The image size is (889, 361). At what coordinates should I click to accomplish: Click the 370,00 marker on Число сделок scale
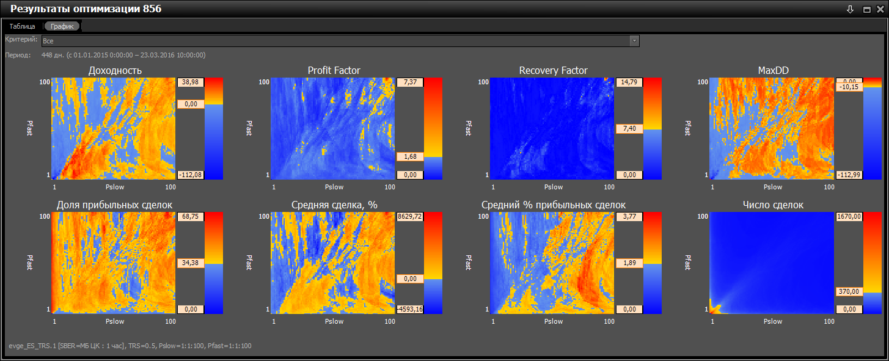(x=848, y=292)
